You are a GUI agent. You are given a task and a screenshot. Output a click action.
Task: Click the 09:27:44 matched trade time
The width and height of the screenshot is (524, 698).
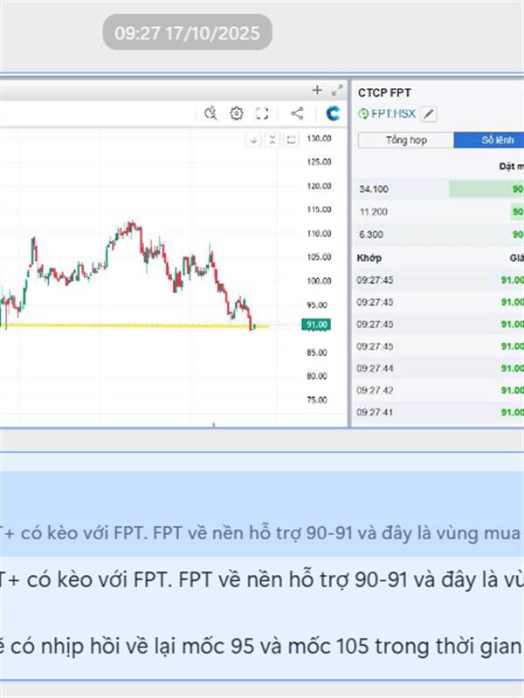[375, 368]
